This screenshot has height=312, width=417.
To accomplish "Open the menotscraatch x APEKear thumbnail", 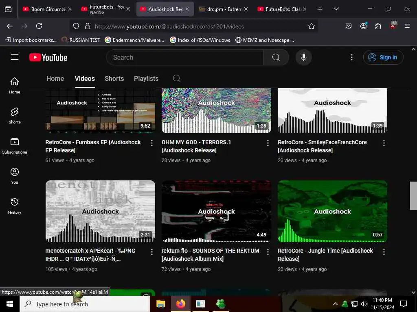I will [100, 211].
